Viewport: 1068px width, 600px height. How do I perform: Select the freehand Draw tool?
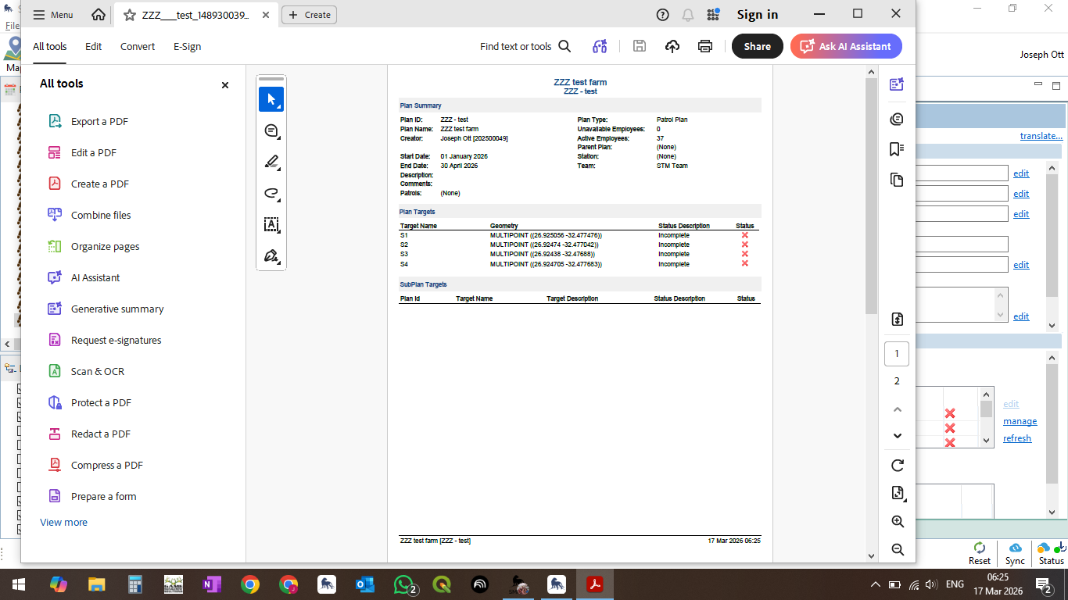point(271,193)
